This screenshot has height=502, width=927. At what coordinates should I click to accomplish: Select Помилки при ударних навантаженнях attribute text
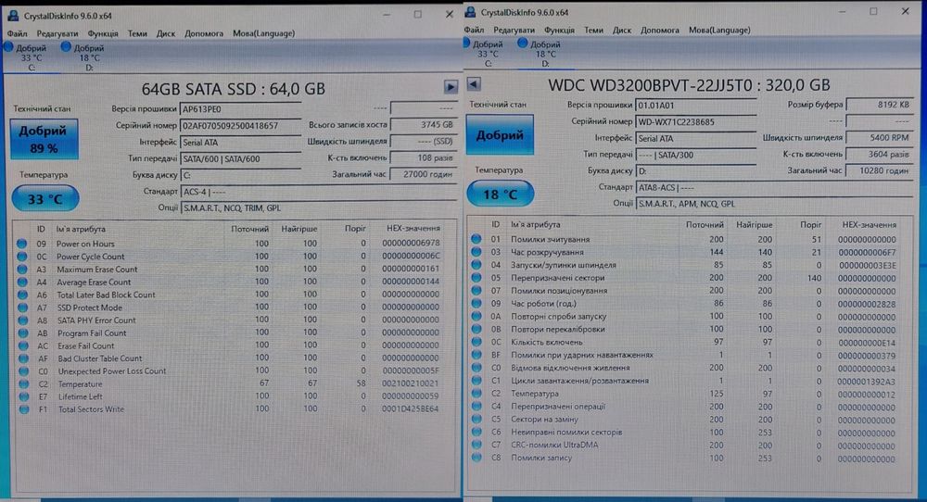582,355
